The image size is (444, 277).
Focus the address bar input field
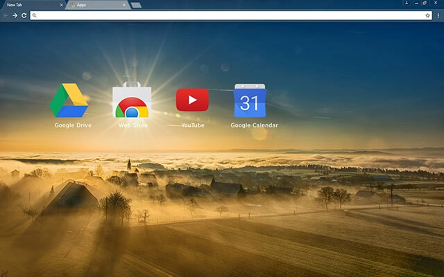pyautogui.click(x=231, y=15)
